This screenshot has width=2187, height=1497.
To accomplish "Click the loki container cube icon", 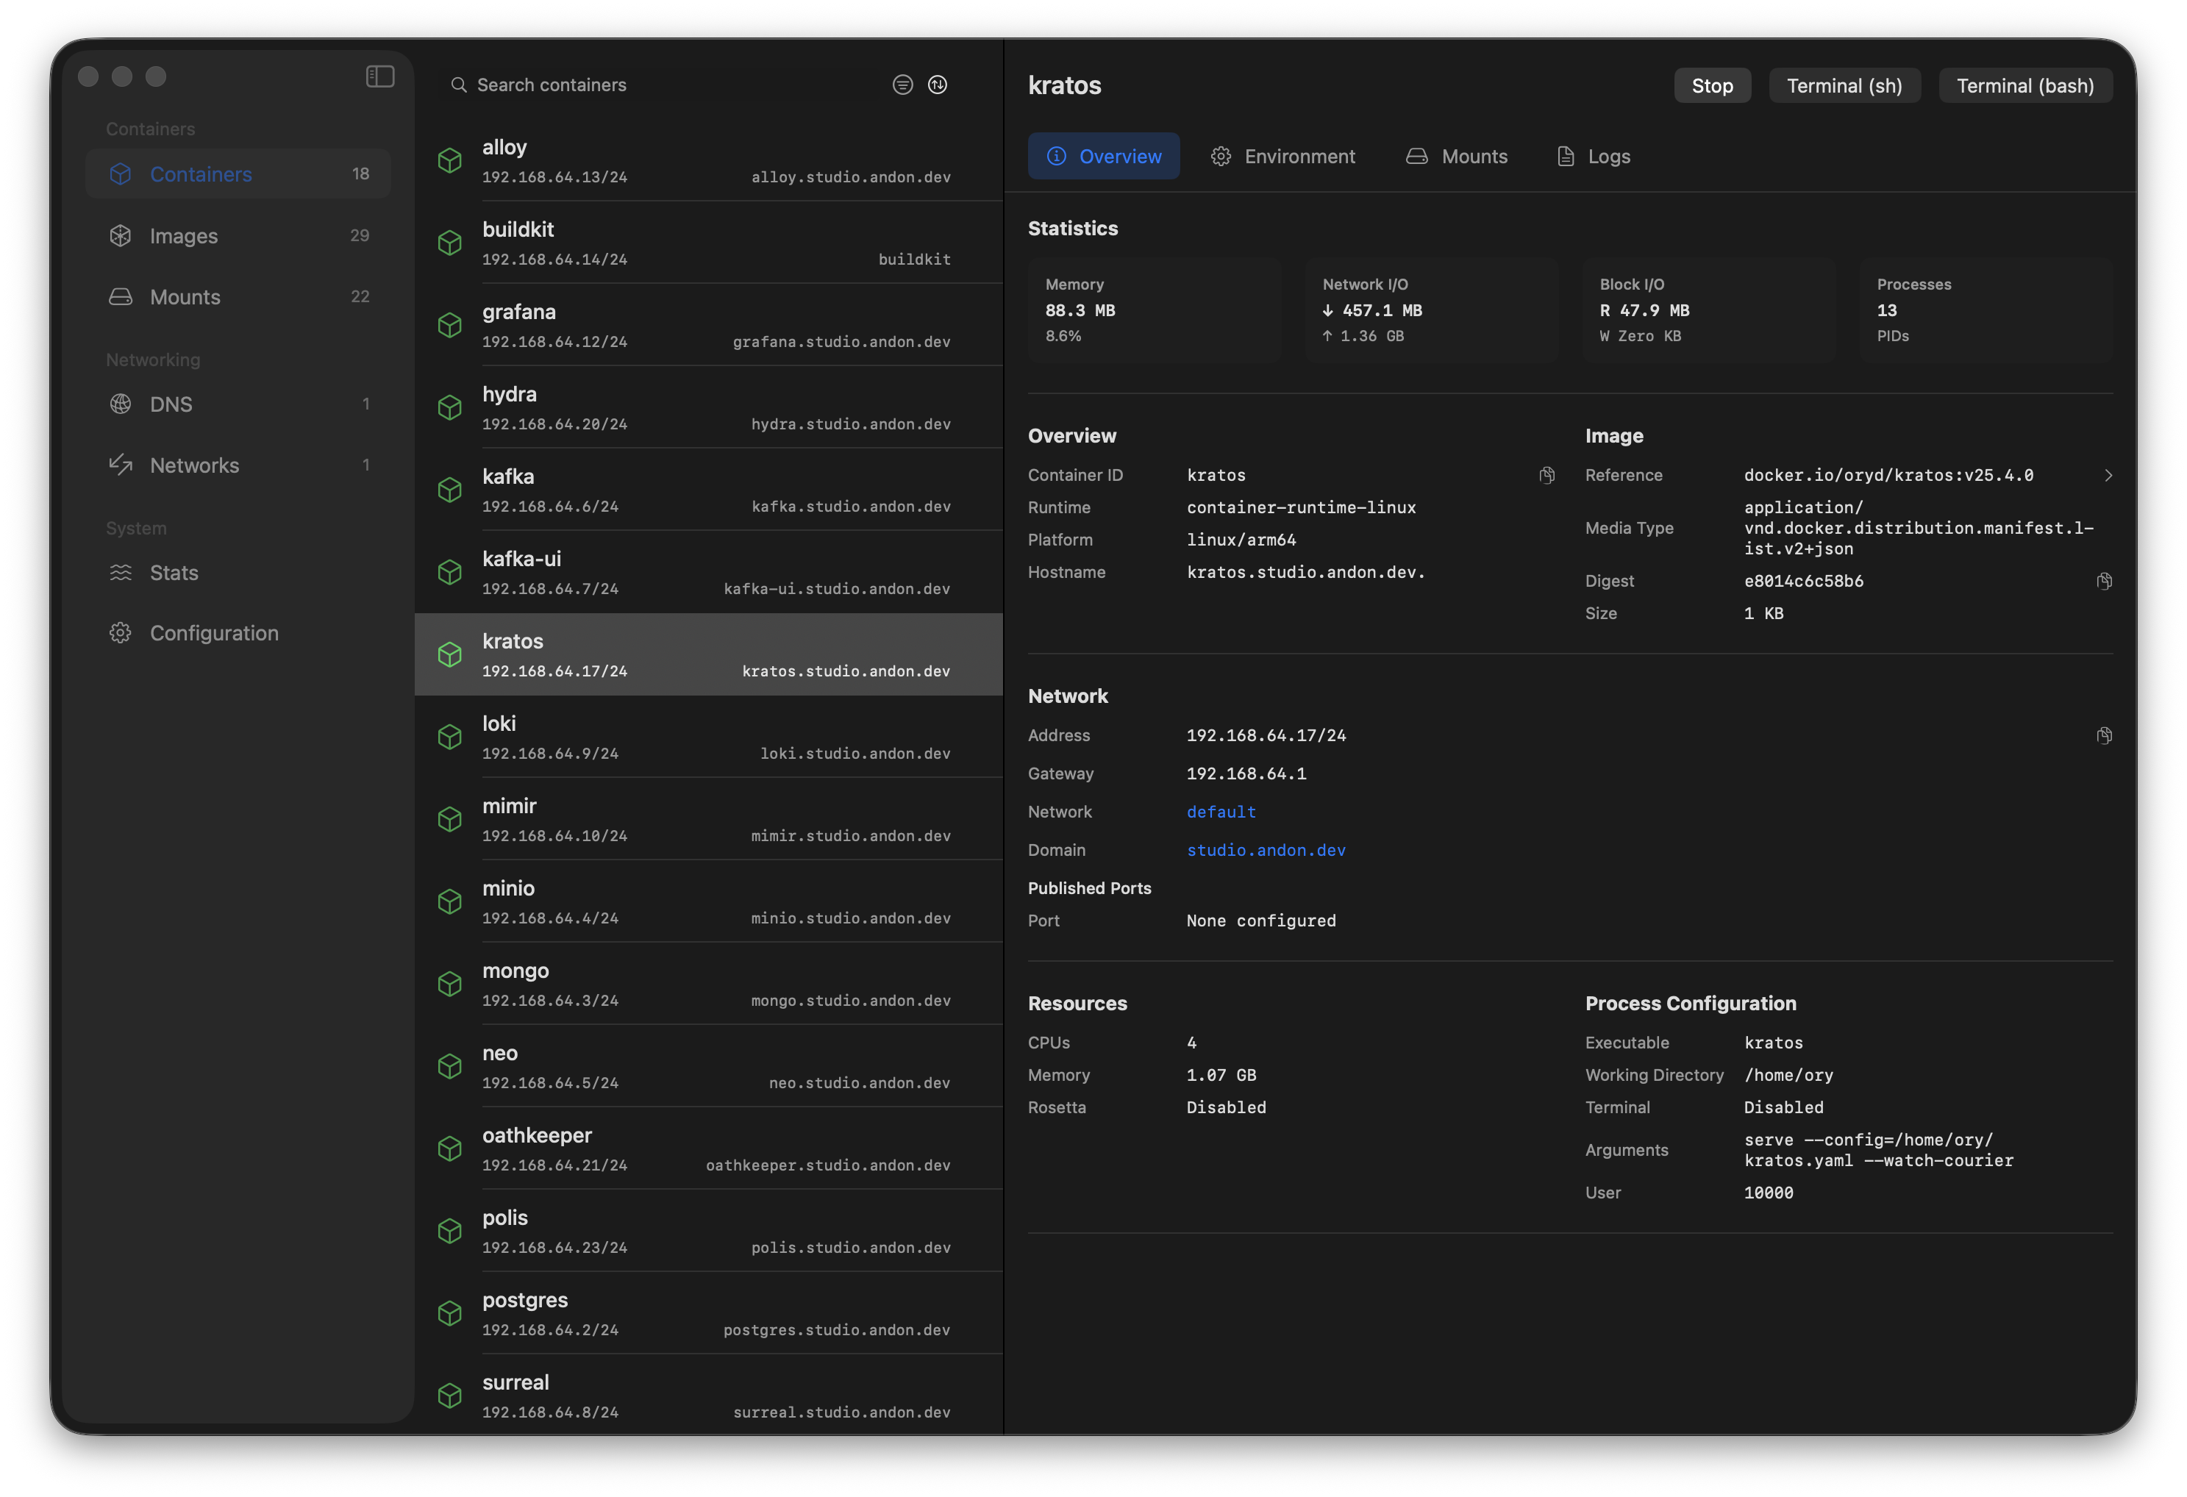I will [450, 737].
